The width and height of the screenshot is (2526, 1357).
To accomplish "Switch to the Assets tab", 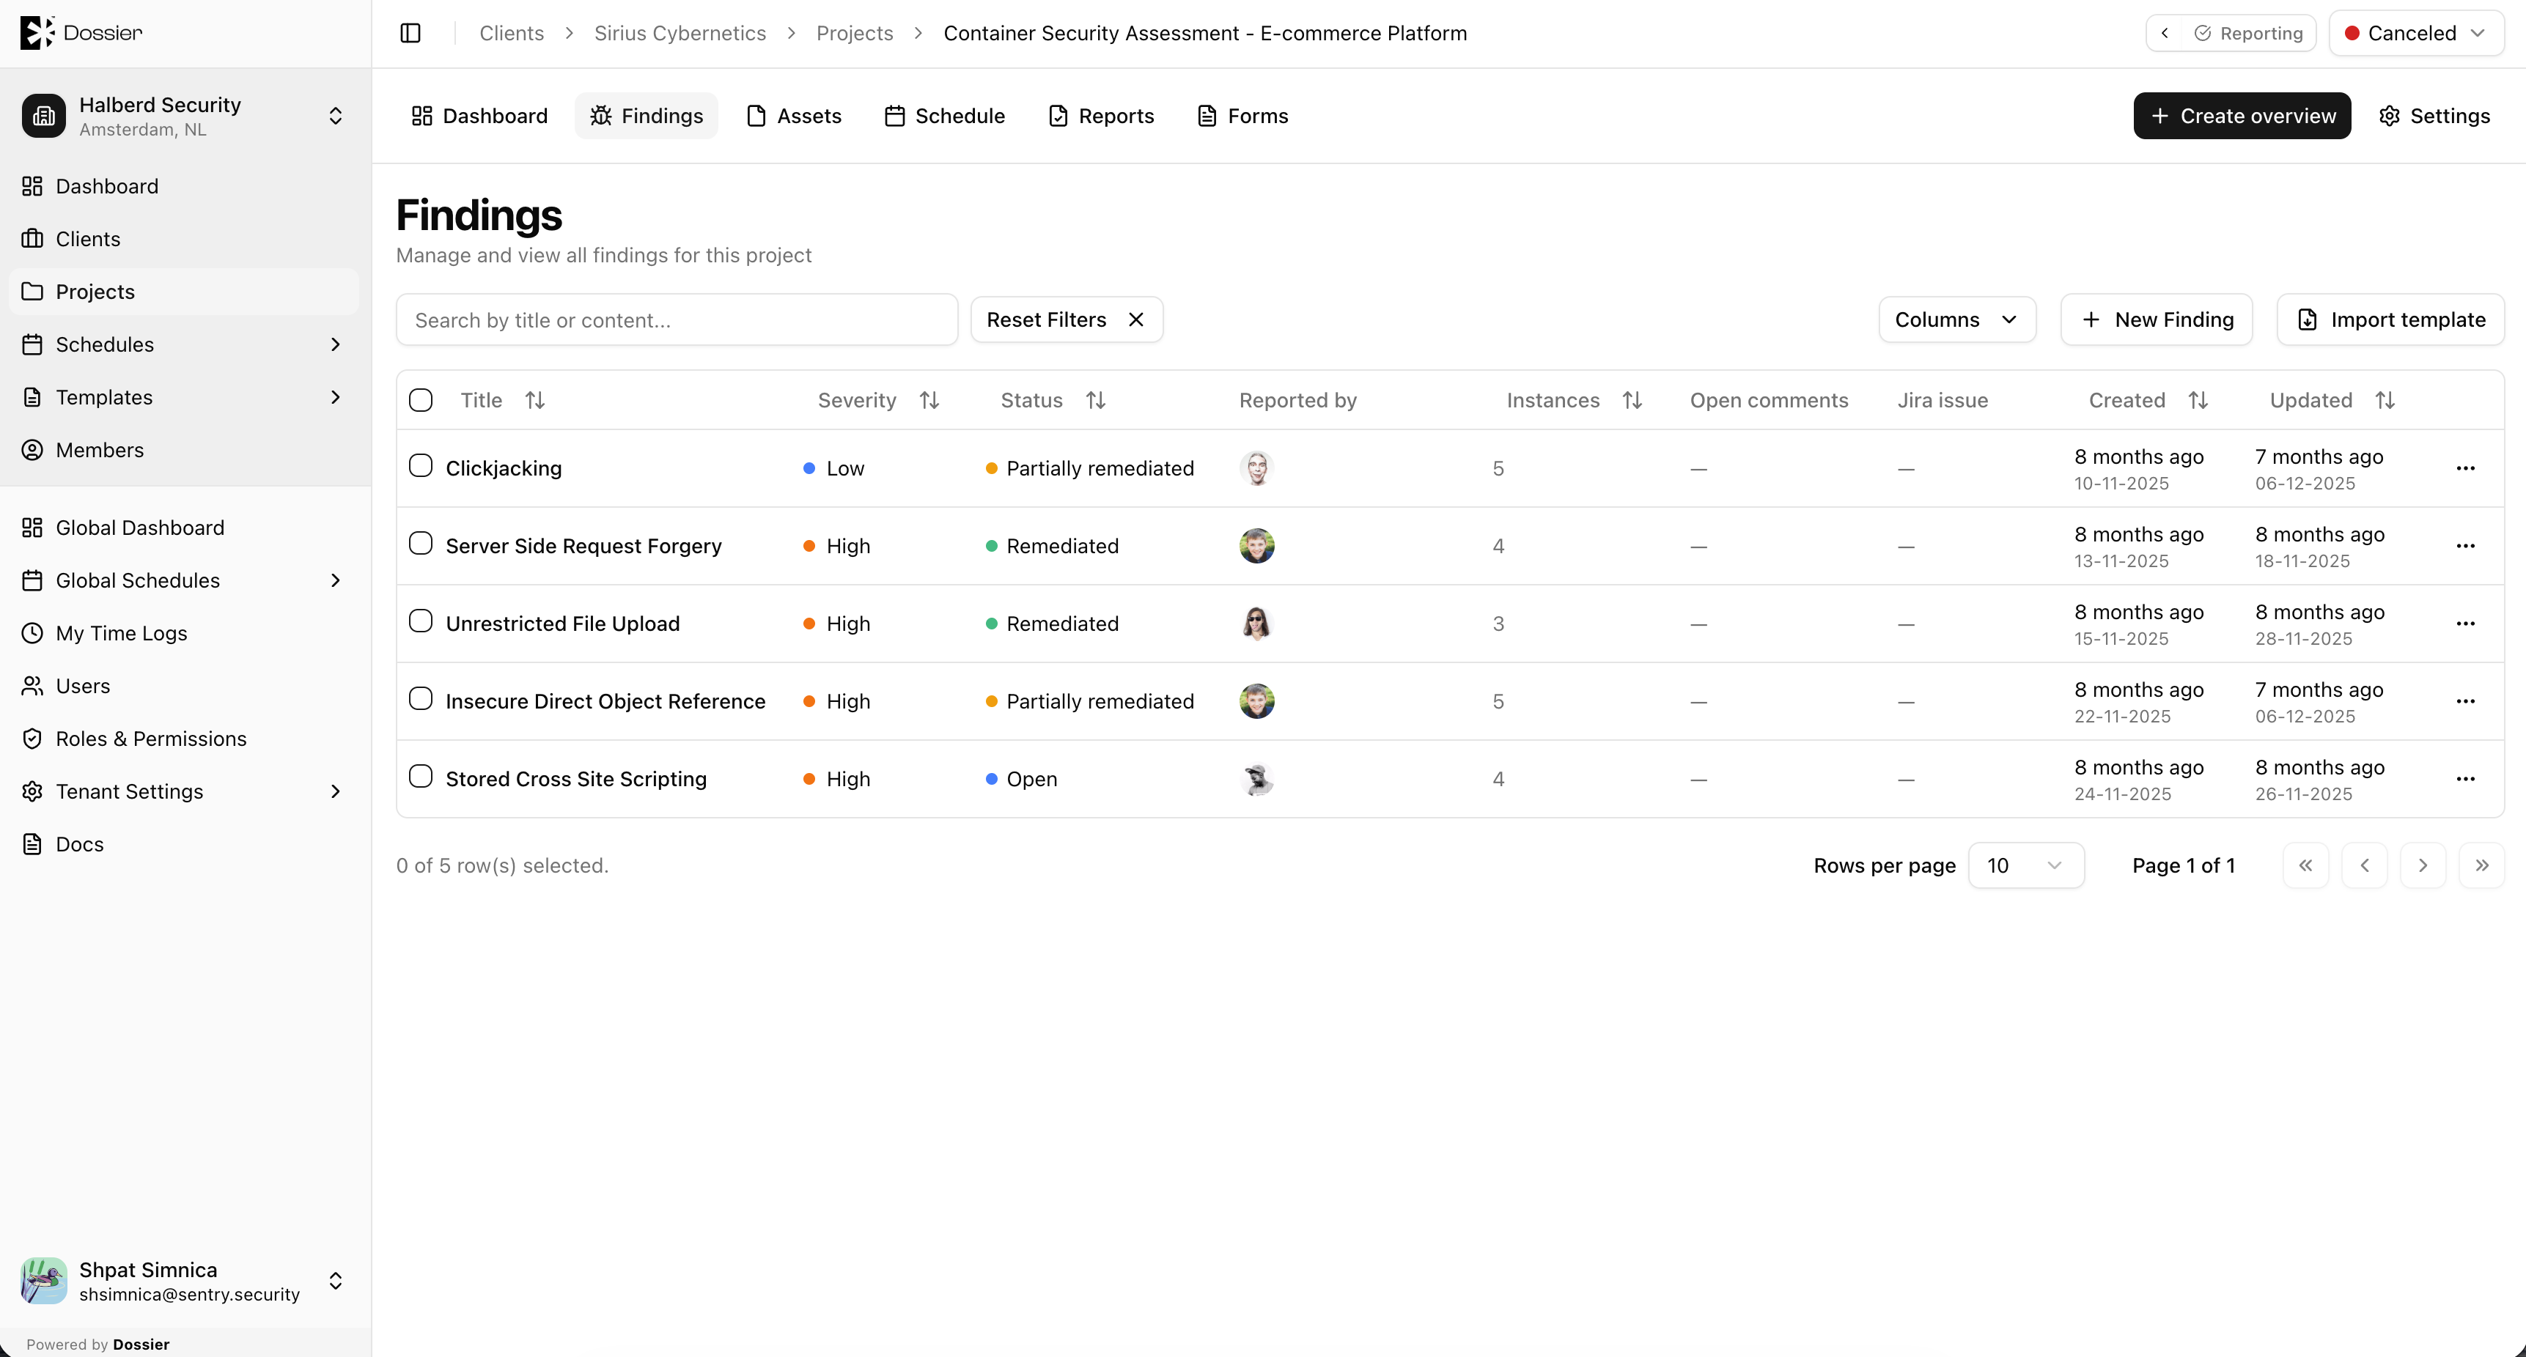I will pos(795,116).
